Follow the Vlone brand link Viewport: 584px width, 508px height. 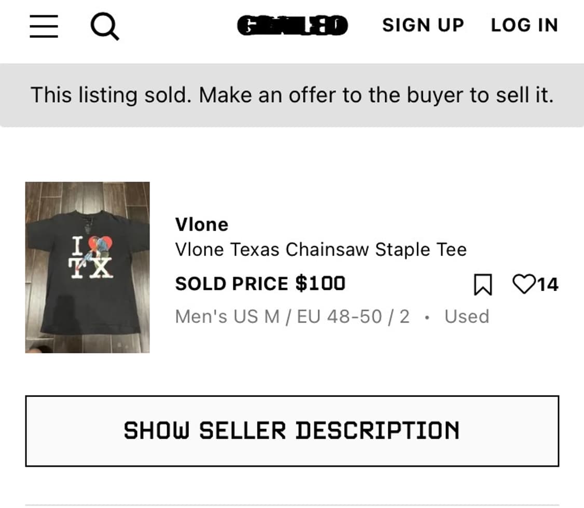tap(202, 224)
